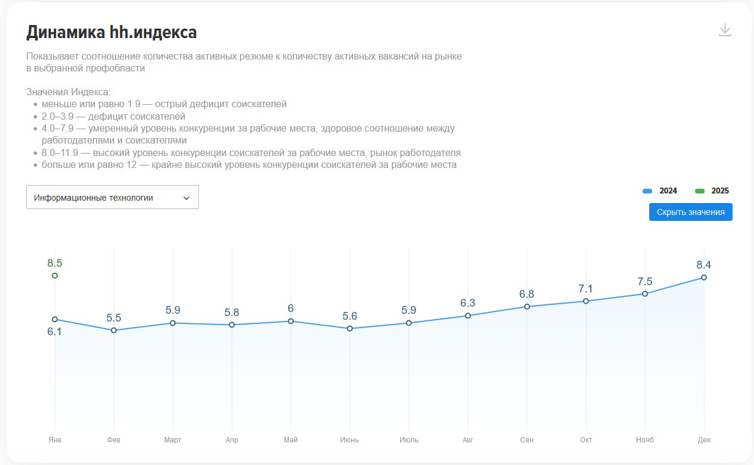Viewport: 754px width, 465px height.
Task: Click the green 2025 legend swatch
Action: click(700, 191)
